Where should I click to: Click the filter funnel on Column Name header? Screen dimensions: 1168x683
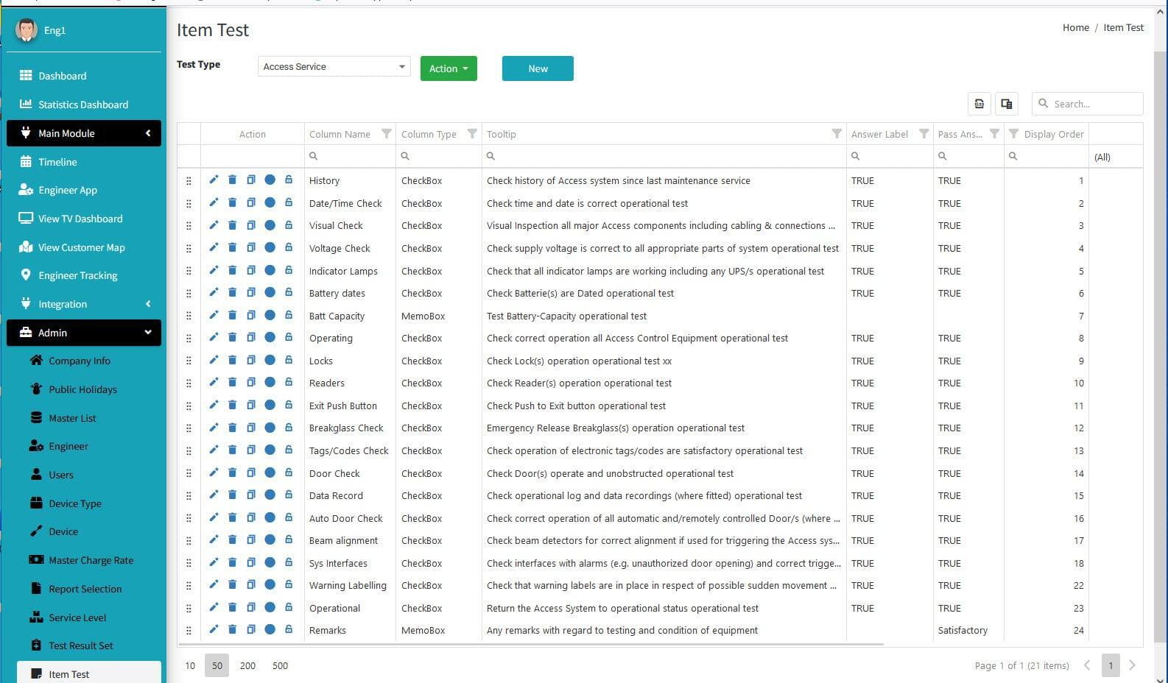386,134
